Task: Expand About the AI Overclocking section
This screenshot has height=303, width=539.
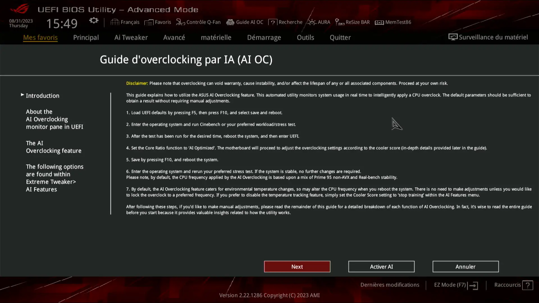Action: (54, 119)
